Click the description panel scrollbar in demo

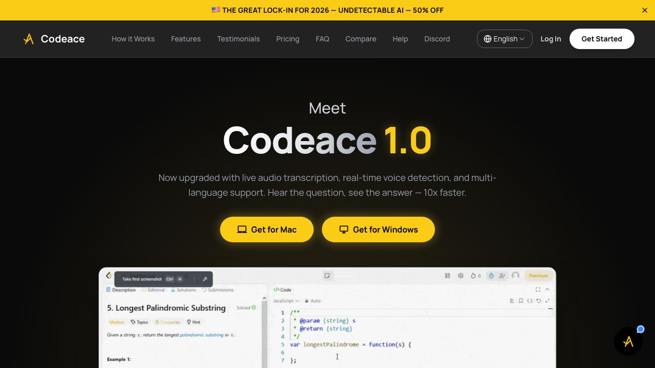264,332
